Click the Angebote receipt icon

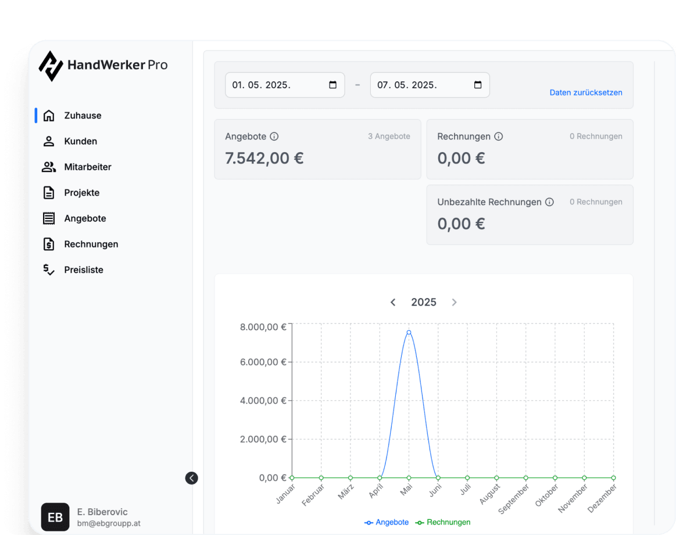49,218
